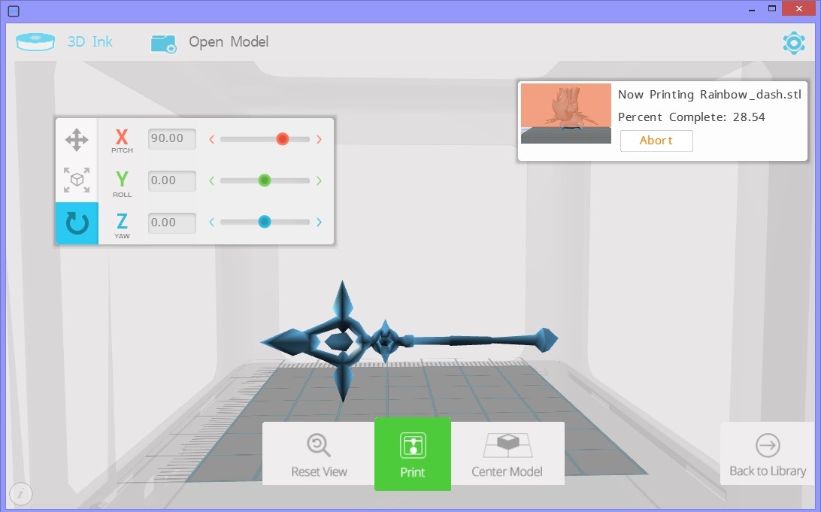The height and width of the screenshot is (512, 821).
Task: Decrease Z yaw with the left arrow
Action: [211, 222]
